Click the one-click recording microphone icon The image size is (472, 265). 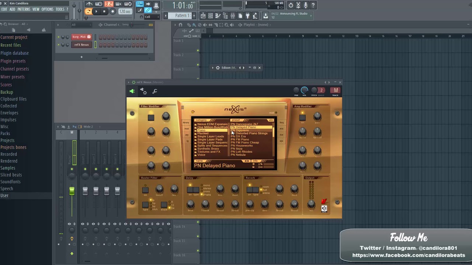point(306,5)
